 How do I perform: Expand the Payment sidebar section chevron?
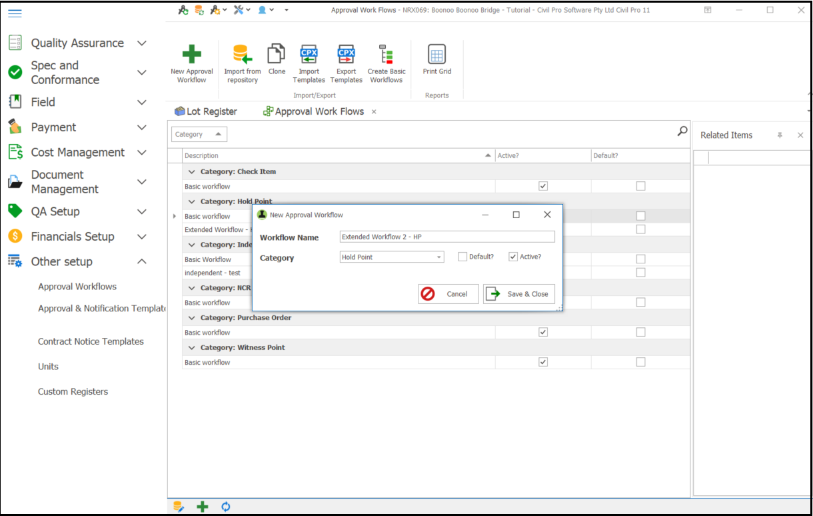tap(141, 127)
